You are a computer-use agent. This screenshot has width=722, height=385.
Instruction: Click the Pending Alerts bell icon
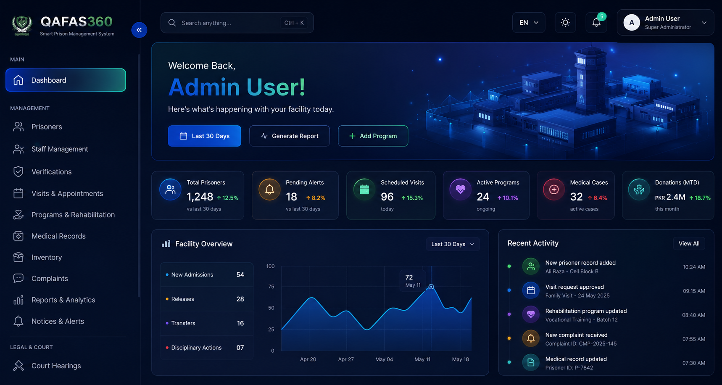pos(269,189)
